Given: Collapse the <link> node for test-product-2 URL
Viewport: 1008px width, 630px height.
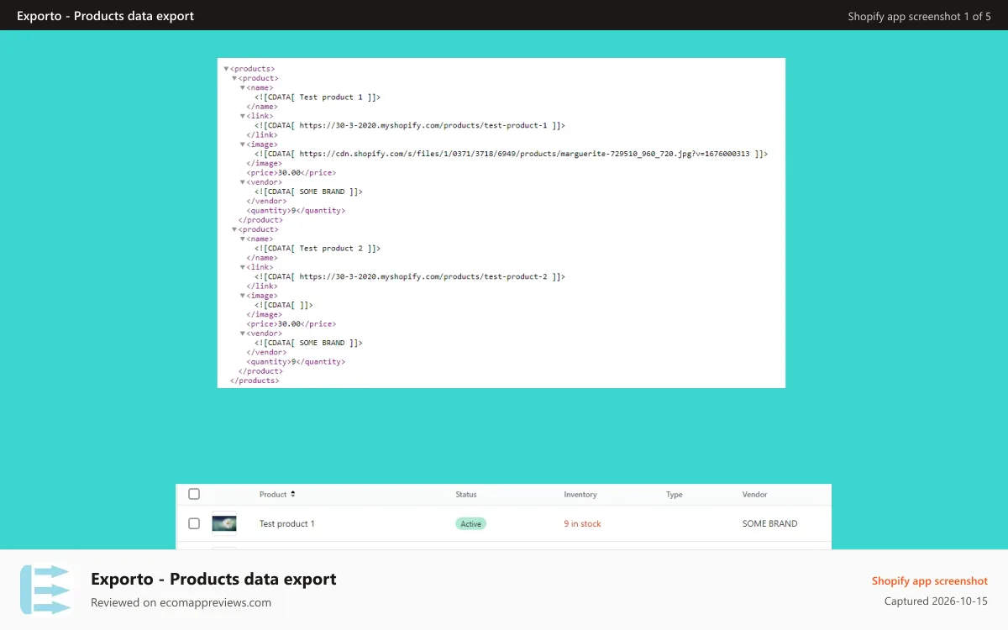Looking at the screenshot, I should [243, 267].
